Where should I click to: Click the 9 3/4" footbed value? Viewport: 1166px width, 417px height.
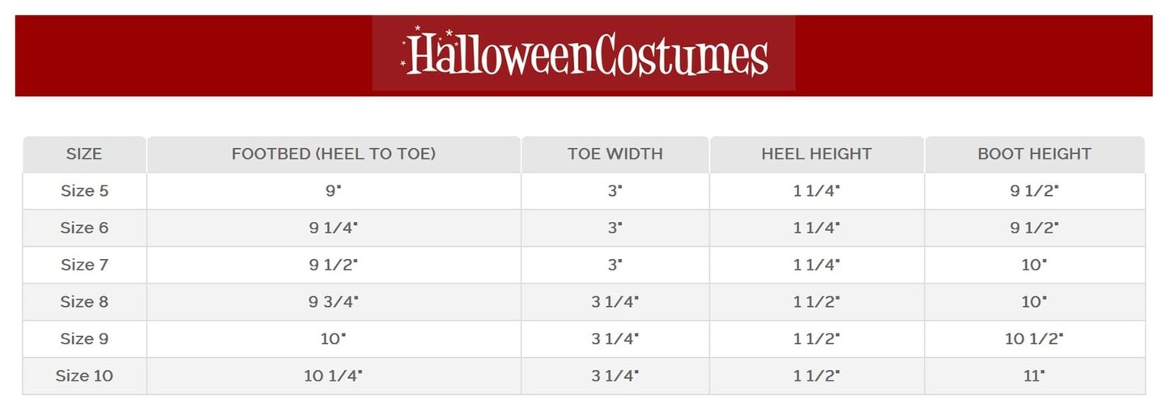click(334, 302)
